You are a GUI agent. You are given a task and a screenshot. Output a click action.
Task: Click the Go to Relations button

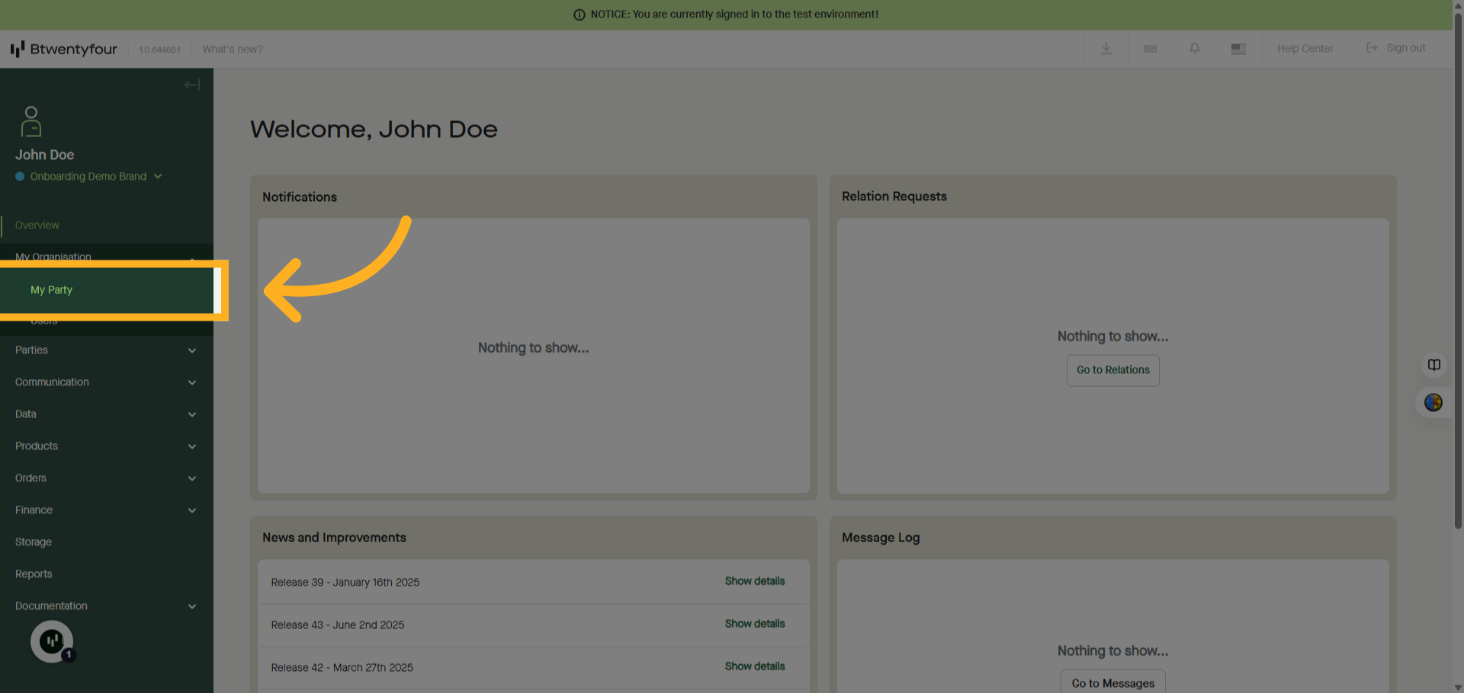tap(1112, 370)
